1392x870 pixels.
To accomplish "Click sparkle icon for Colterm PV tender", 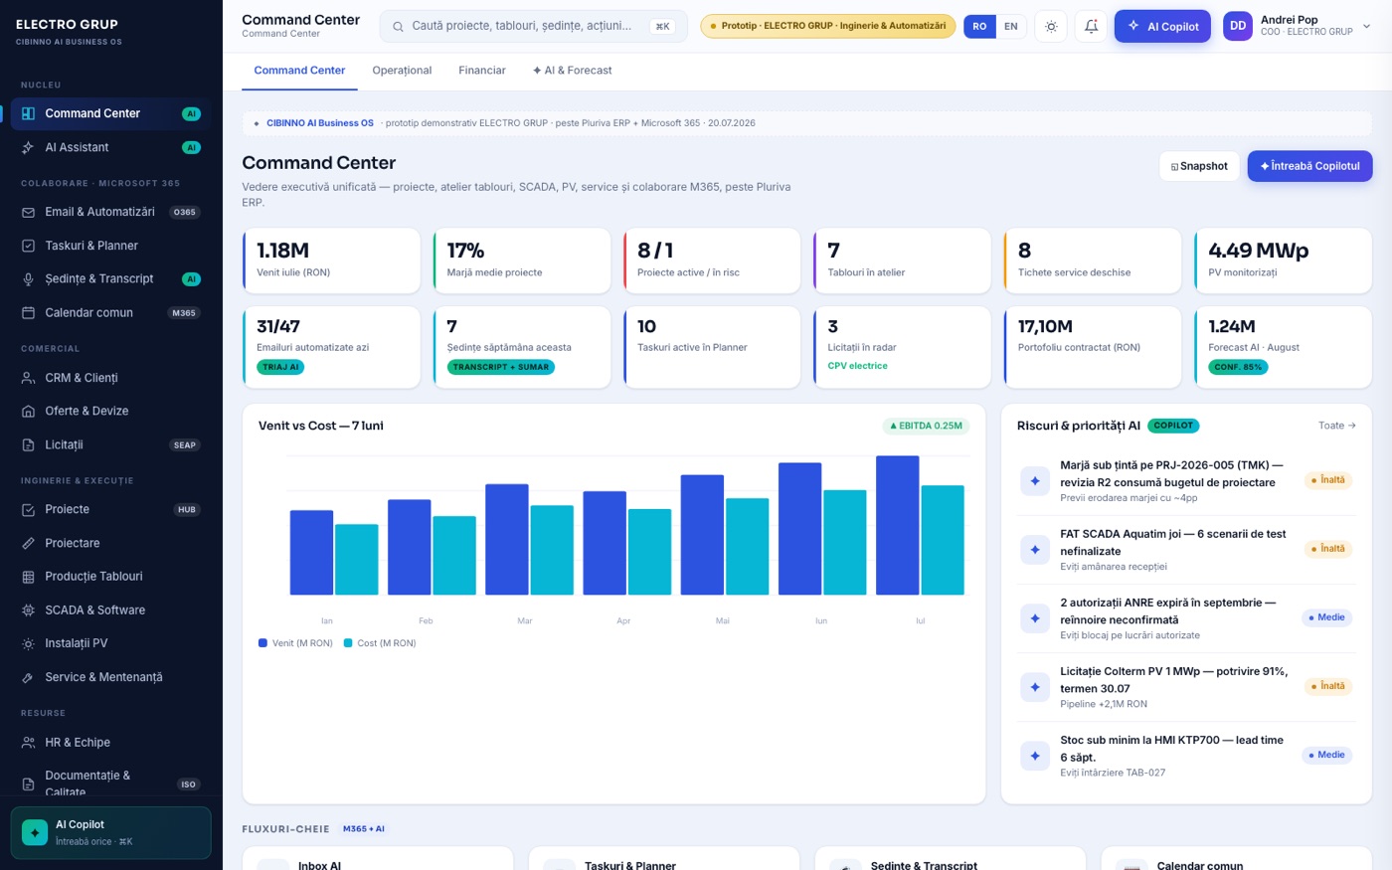I will pos(1035,687).
